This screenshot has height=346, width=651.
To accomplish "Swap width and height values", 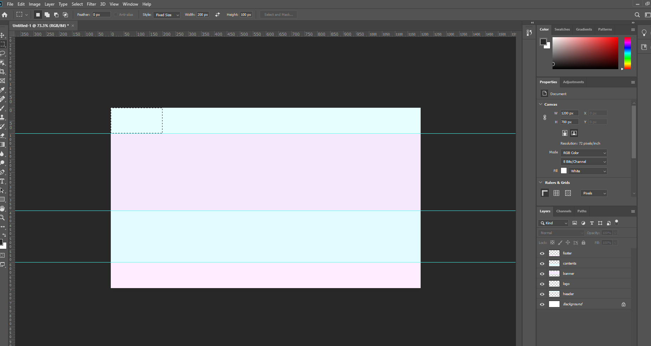I will point(217,15).
